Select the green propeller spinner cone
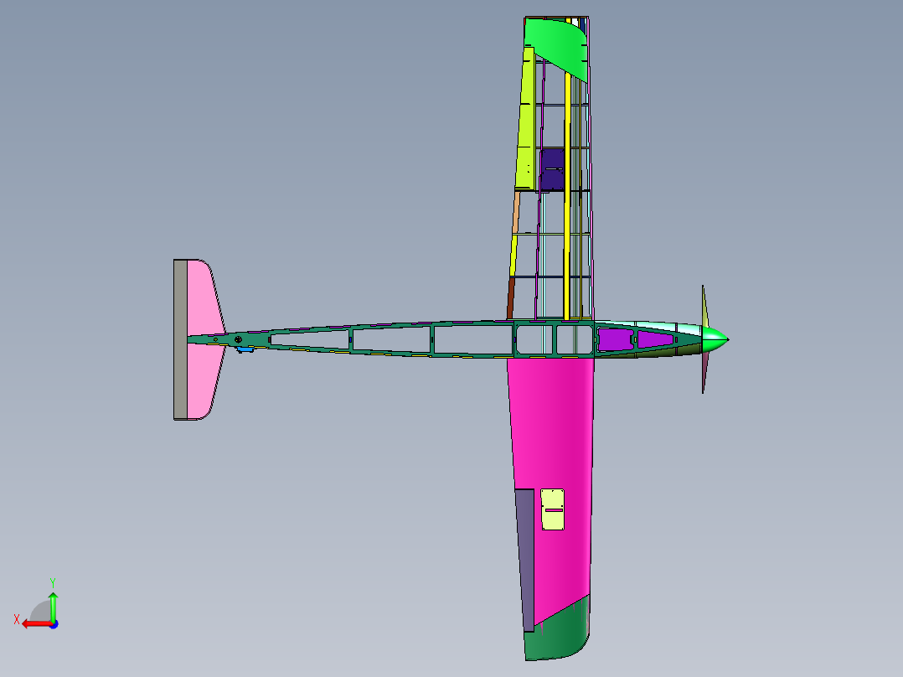The width and height of the screenshot is (903, 677). point(715,339)
